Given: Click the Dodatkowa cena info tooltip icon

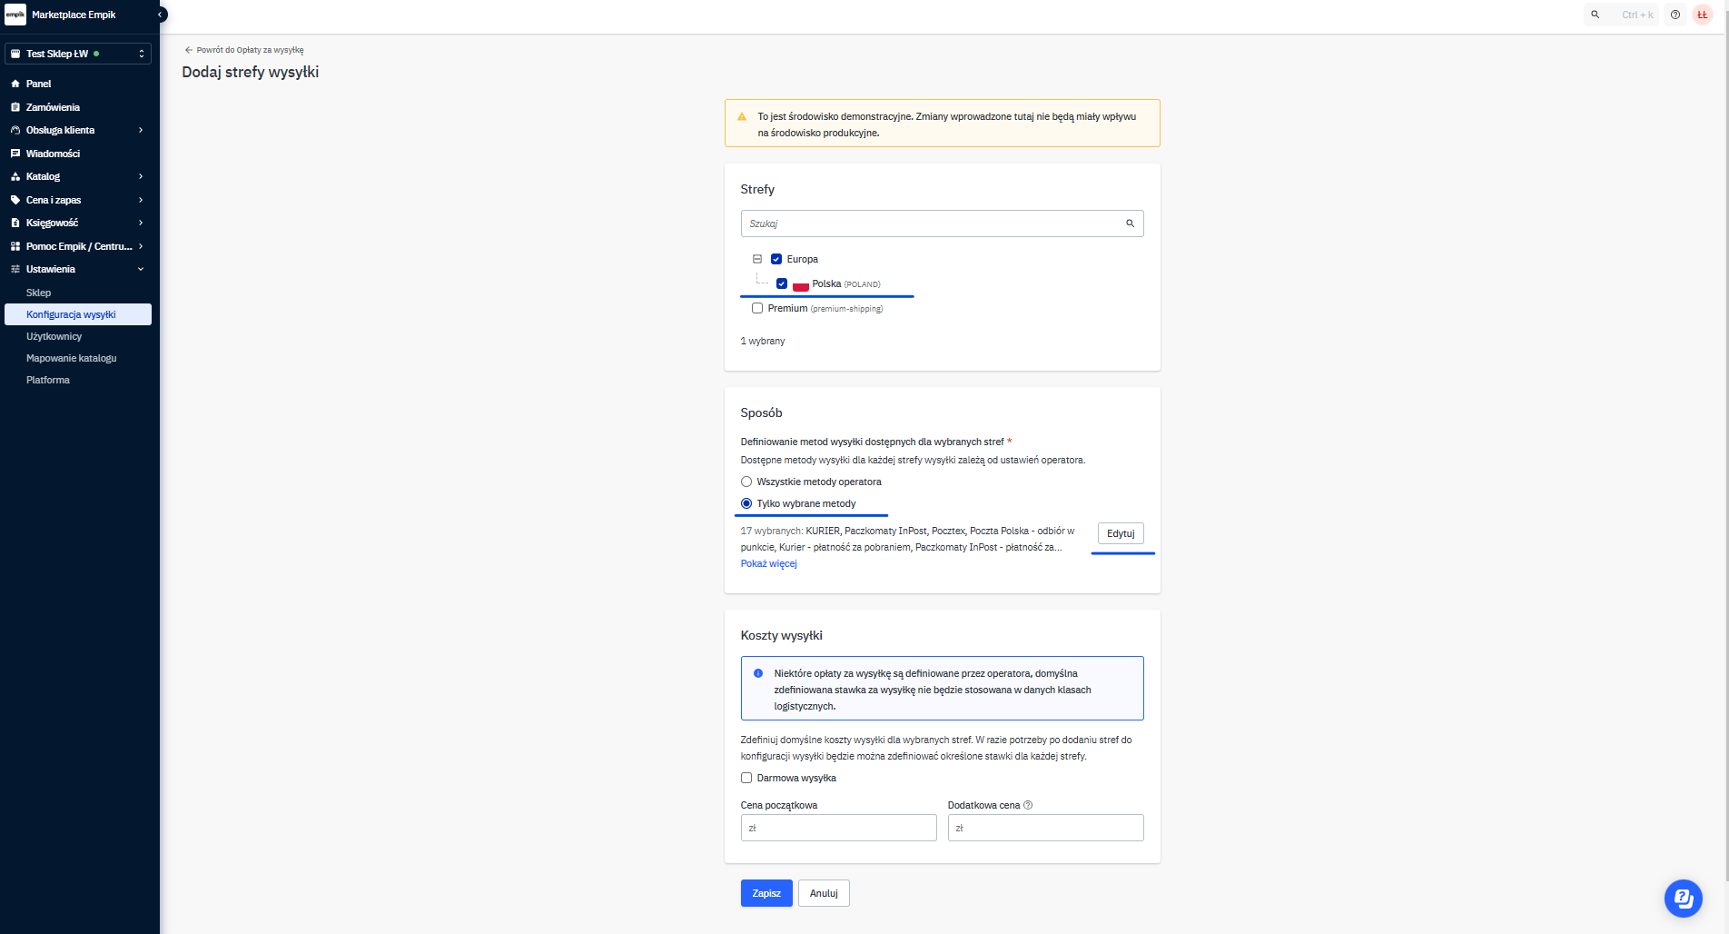Looking at the screenshot, I should pyautogui.click(x=1028, y=805).
